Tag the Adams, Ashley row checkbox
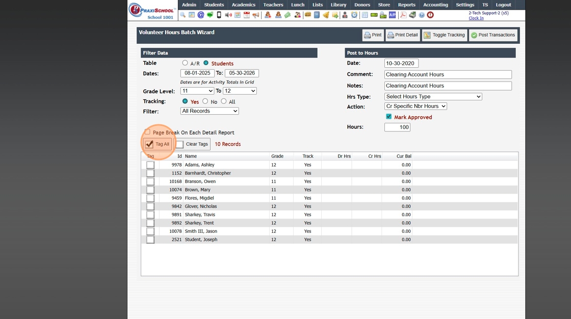Image resolution: width=571 pixels, height=319 pixels. (150, 165)
